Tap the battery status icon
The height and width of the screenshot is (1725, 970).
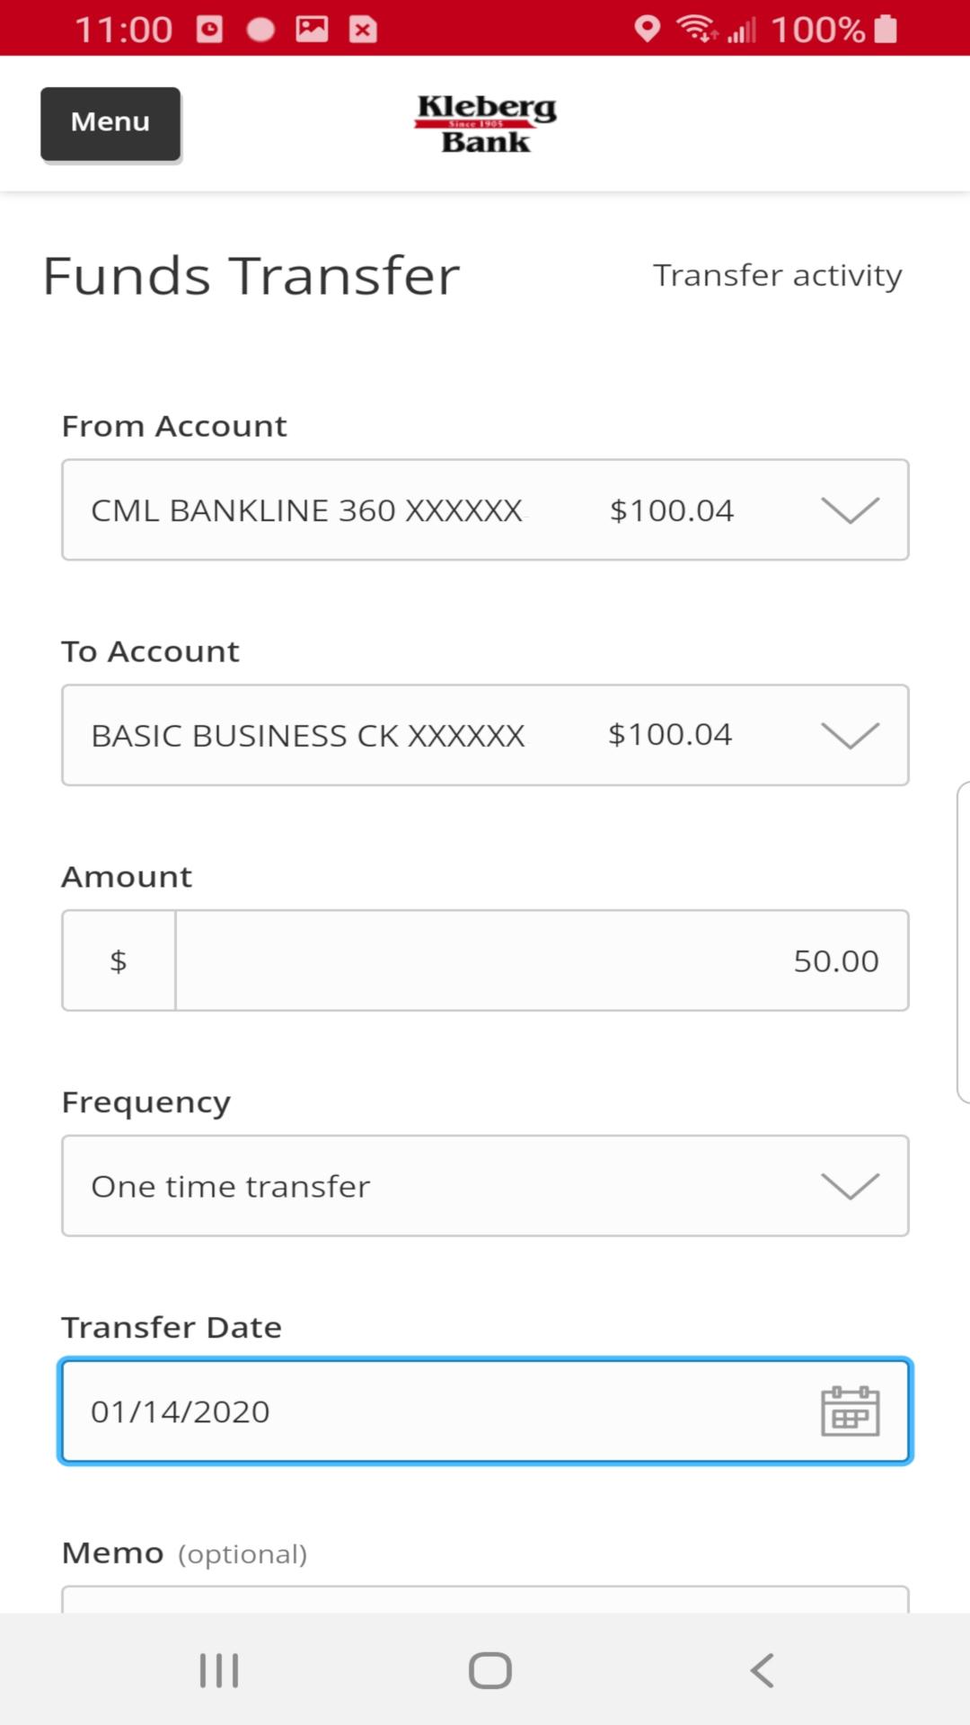(x=886, y=29)
